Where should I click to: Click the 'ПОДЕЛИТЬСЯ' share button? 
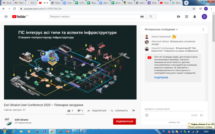(x=97, y=111)
